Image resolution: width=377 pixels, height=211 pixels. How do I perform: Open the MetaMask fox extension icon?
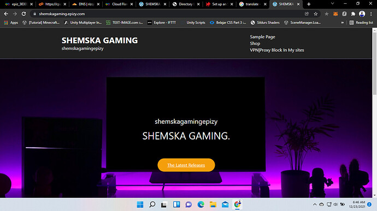pos(335,14)
